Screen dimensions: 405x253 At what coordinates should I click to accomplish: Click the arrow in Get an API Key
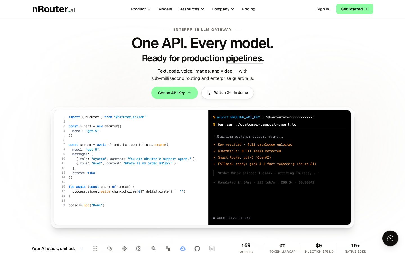[x=189, y=93]
